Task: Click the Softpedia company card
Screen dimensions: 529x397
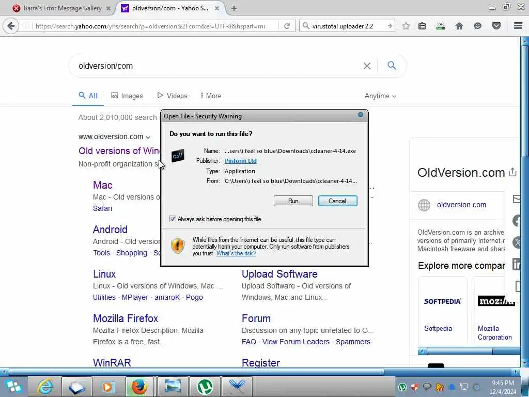Action: pyautogui.click(x=442, y=310)
